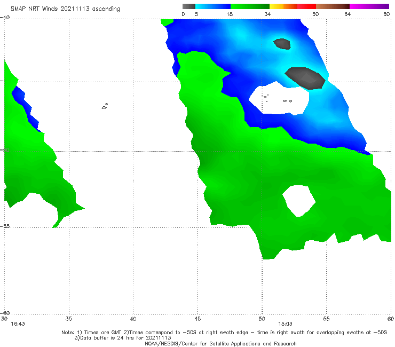Click the color bar label '34'
Screen dimensions: 395x347
tap(267, 14)
